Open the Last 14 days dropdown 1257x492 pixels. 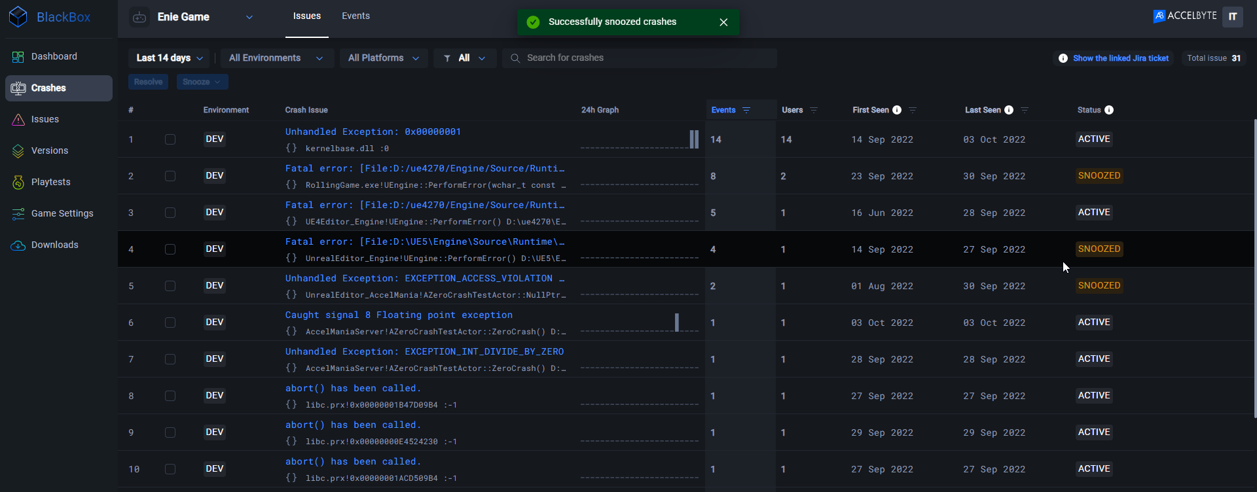169,58
